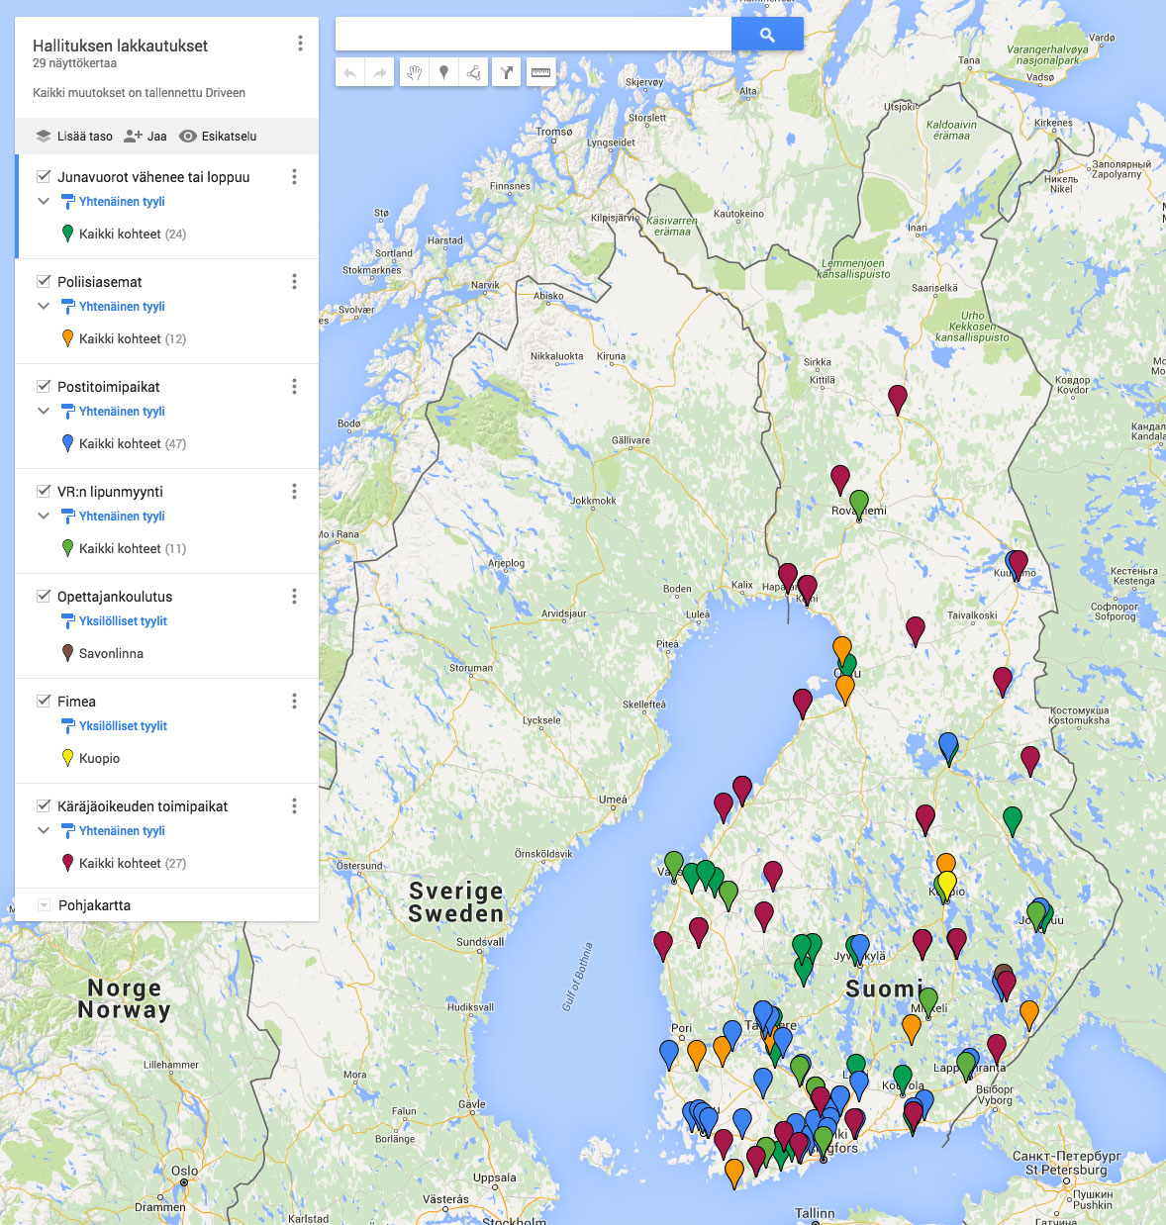Select the hand pan tool
The image size is (1166, 1225).
pos(415,72)
